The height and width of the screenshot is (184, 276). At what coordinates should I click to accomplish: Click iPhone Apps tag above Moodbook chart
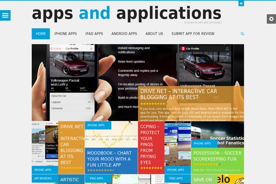98,126
